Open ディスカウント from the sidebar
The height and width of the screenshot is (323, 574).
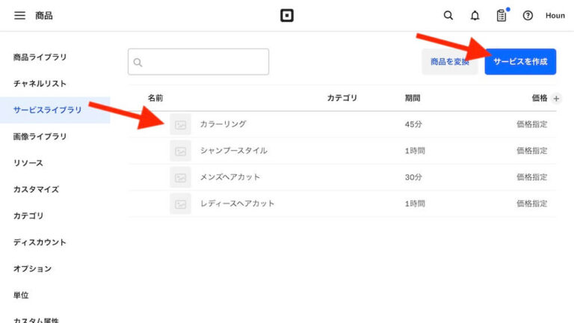(40, 242)
